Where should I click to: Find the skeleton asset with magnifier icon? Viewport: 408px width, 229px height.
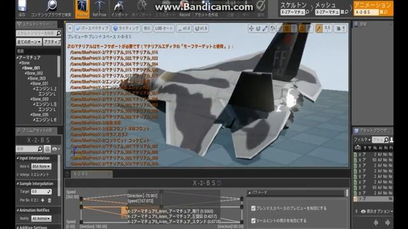click(307, 12)
